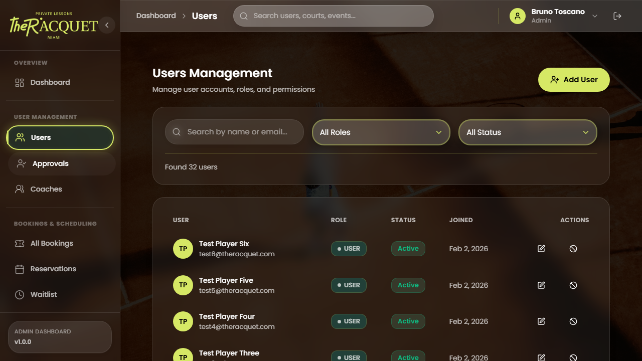This screenshot has width=642, height=361.
Task: Click the logout icon in the top bar
Action: tap(617, 16)
